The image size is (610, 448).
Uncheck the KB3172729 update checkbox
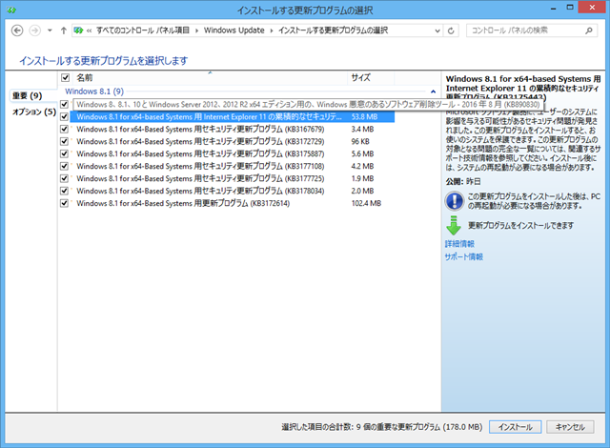[64, 142]
